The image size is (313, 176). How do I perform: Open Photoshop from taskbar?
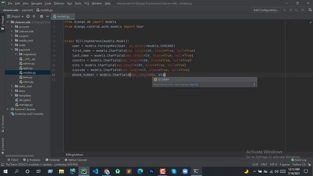[151, 172]
